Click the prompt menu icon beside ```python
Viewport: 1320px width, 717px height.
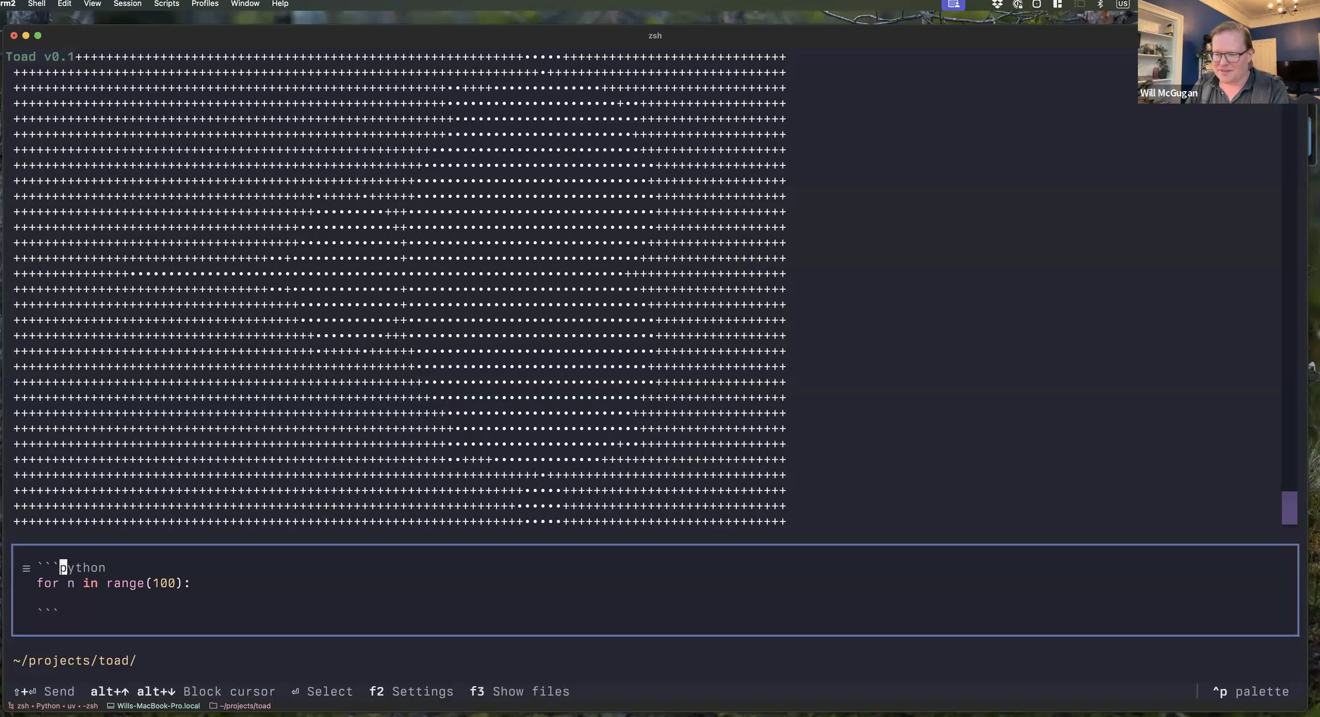click(x=26, y=569)
